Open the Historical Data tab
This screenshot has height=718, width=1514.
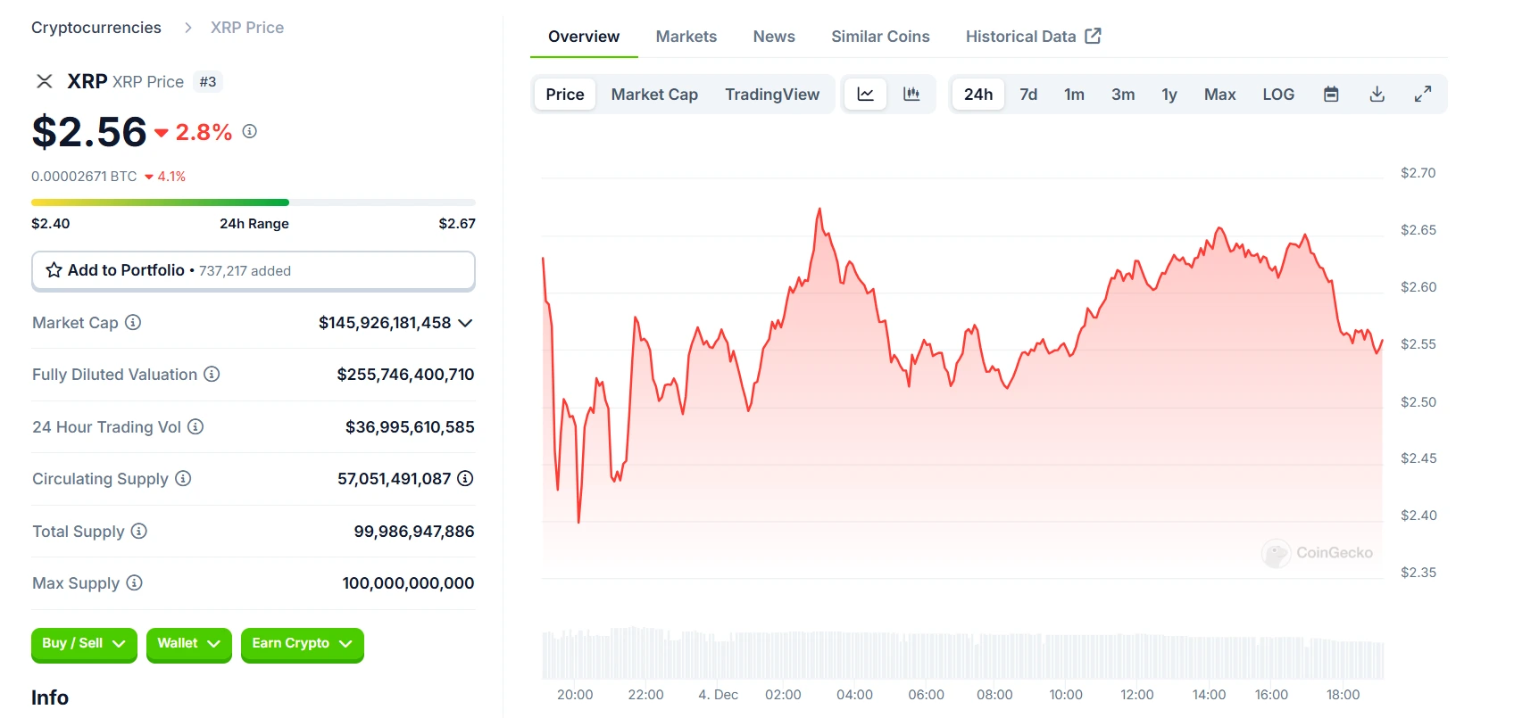coord(1033,37)
